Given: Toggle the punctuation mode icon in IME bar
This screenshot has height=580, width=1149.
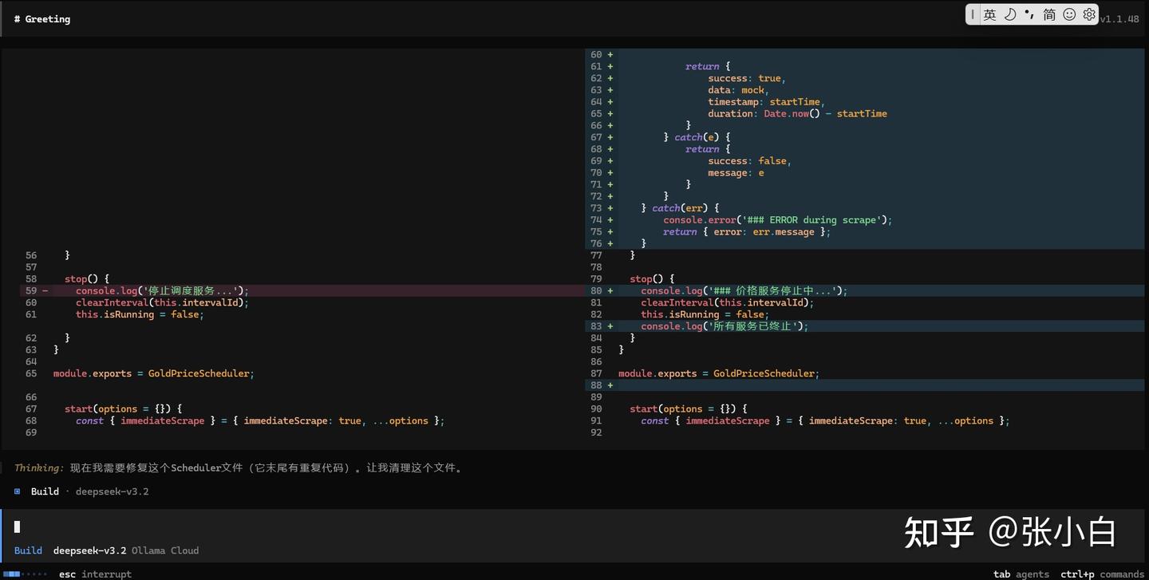Looking at the screenshot, I should [x=1029, y=14].
